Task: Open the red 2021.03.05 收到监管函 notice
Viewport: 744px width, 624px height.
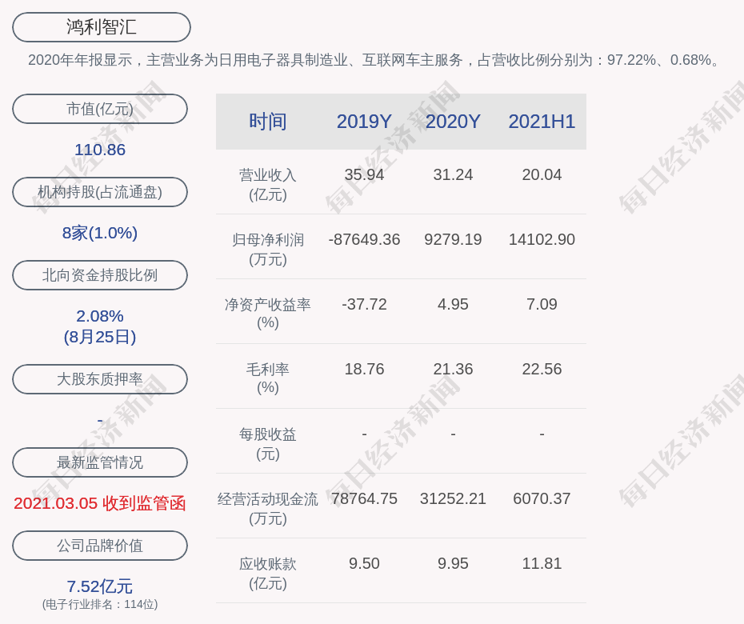Action: (x=100, y=503)
